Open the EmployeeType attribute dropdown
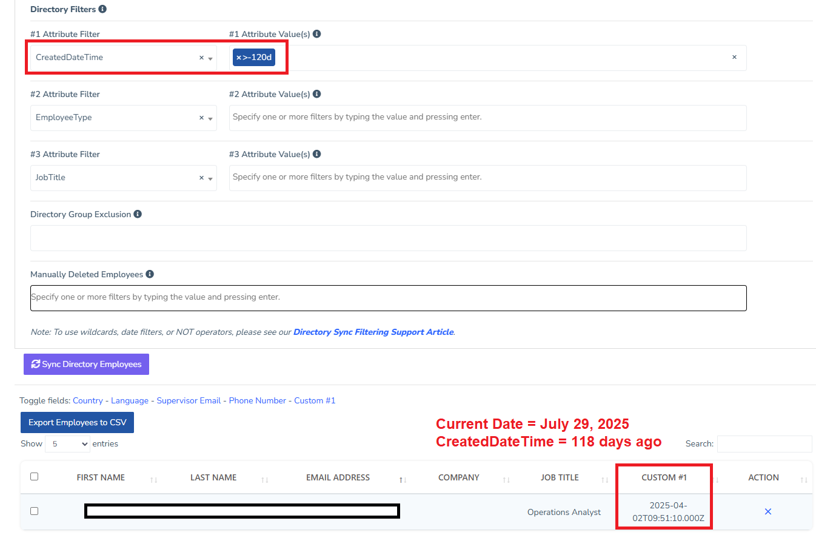The width and height of the screenshot is (816, 535). click(210, 118)
